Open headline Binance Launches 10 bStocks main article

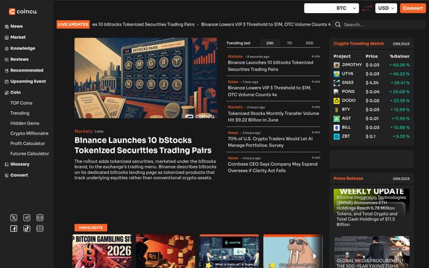click(x=143, y=145)
